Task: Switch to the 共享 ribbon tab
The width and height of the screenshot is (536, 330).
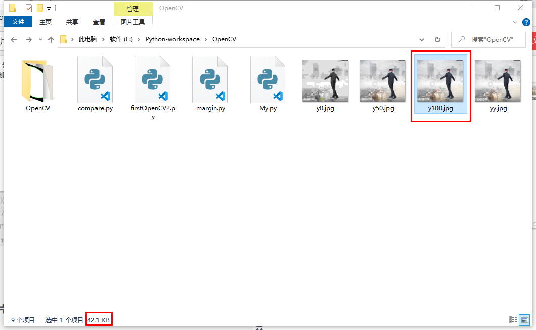Action: 72,22
